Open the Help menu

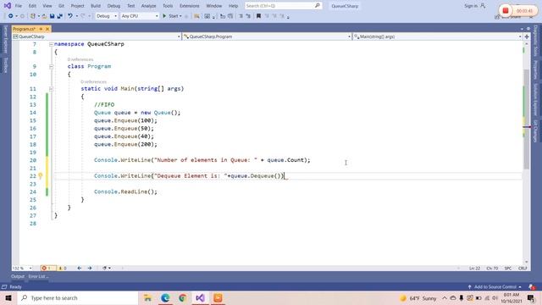point(234,6)
